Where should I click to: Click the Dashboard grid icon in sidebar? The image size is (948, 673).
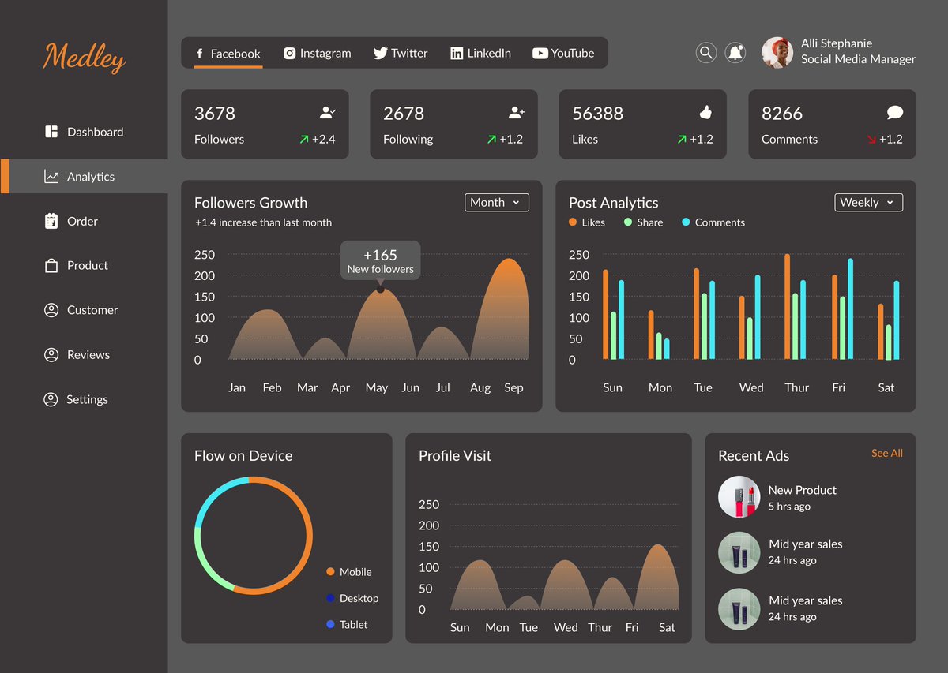pos(51,132)
